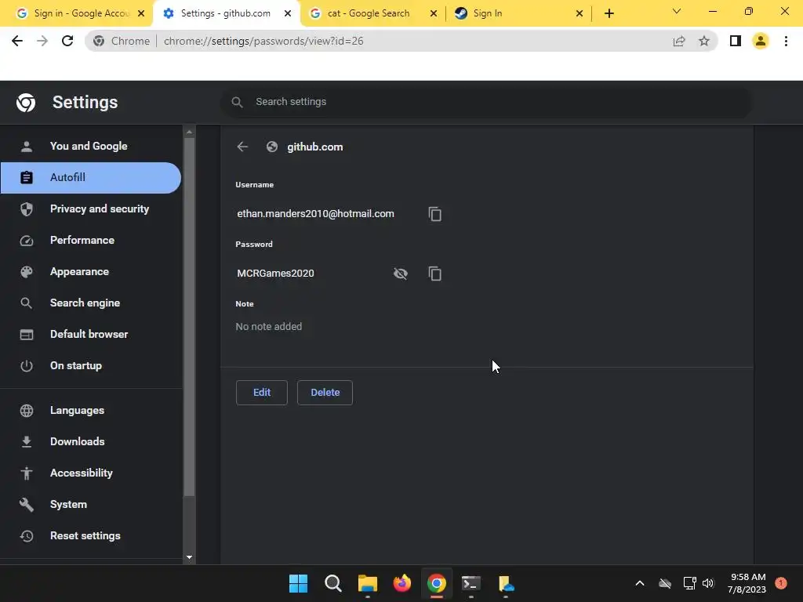
Task: Open You and Google settings
Action: point(91,146)
